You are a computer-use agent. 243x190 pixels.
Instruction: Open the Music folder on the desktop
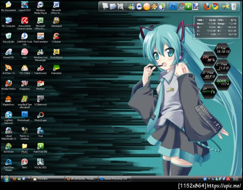24,148
